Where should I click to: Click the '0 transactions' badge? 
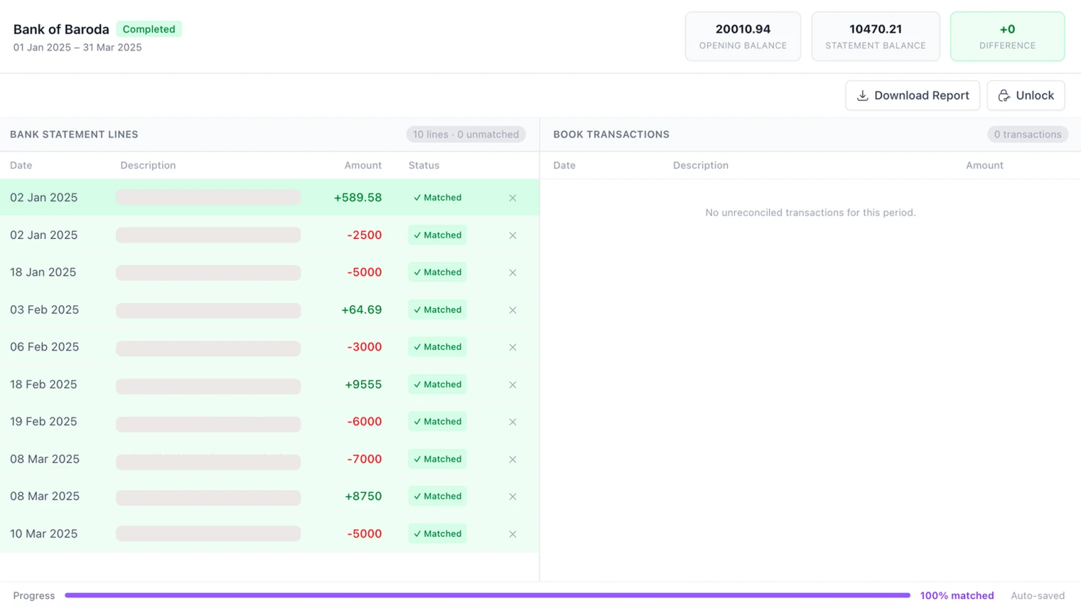(1028, 135)
